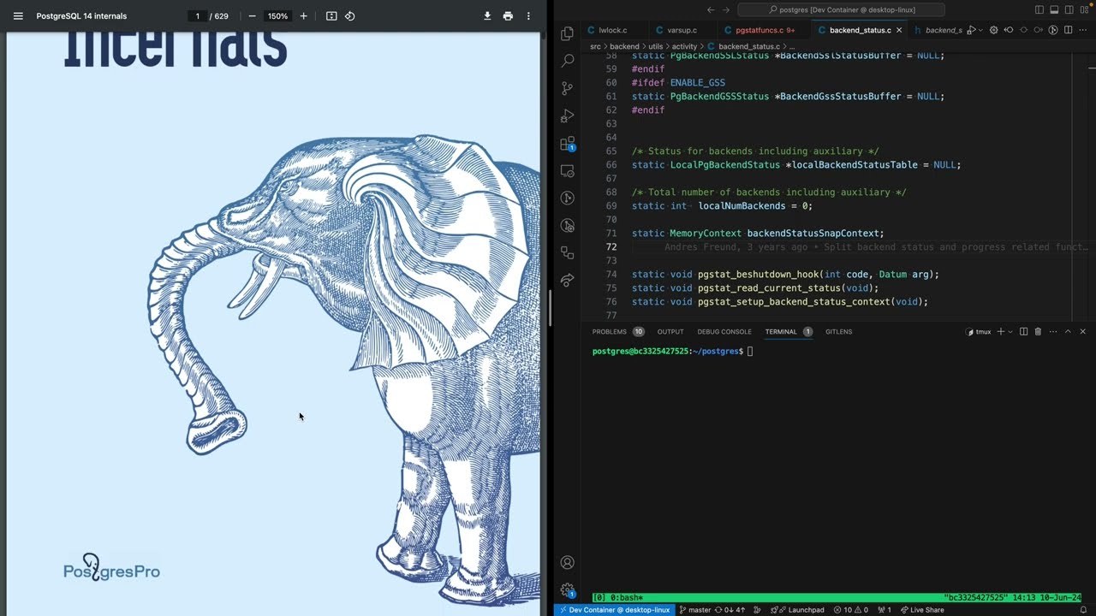Click the tmux terminal label
This screenshot has height=616, width=1096.
[976, 331]
